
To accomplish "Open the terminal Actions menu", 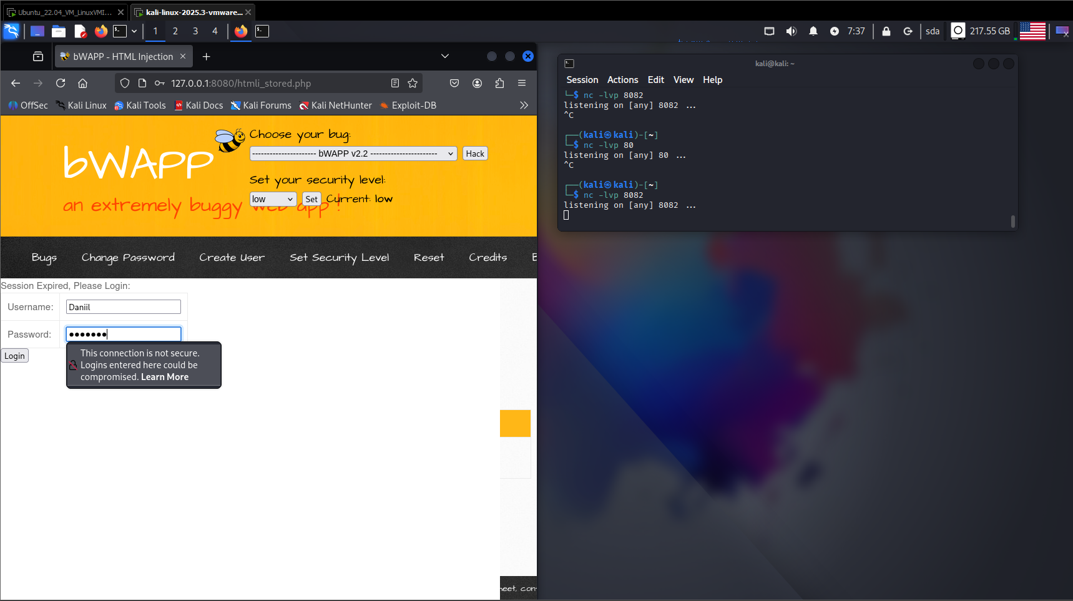I will (622, 80).
